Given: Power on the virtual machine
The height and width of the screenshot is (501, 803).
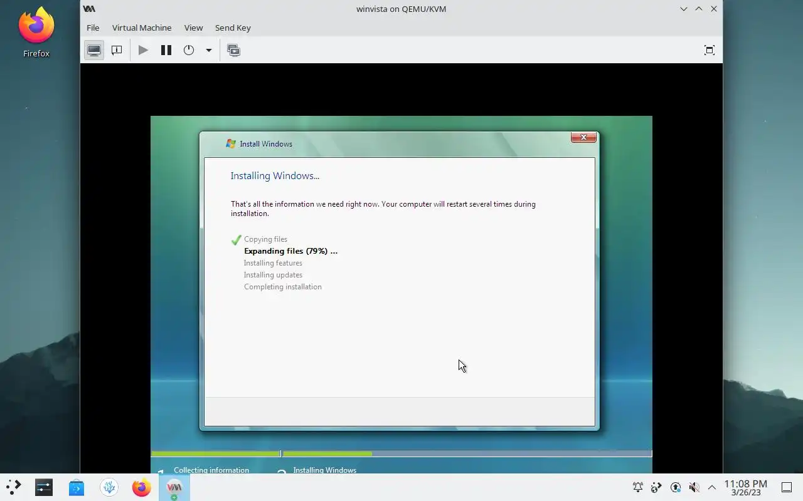Looking at the screenshot, I should (x=143, y=50).
